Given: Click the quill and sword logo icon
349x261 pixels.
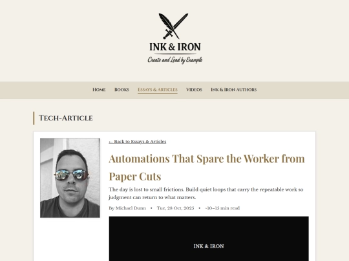Looking at the screenshot, I should (173, 26).
